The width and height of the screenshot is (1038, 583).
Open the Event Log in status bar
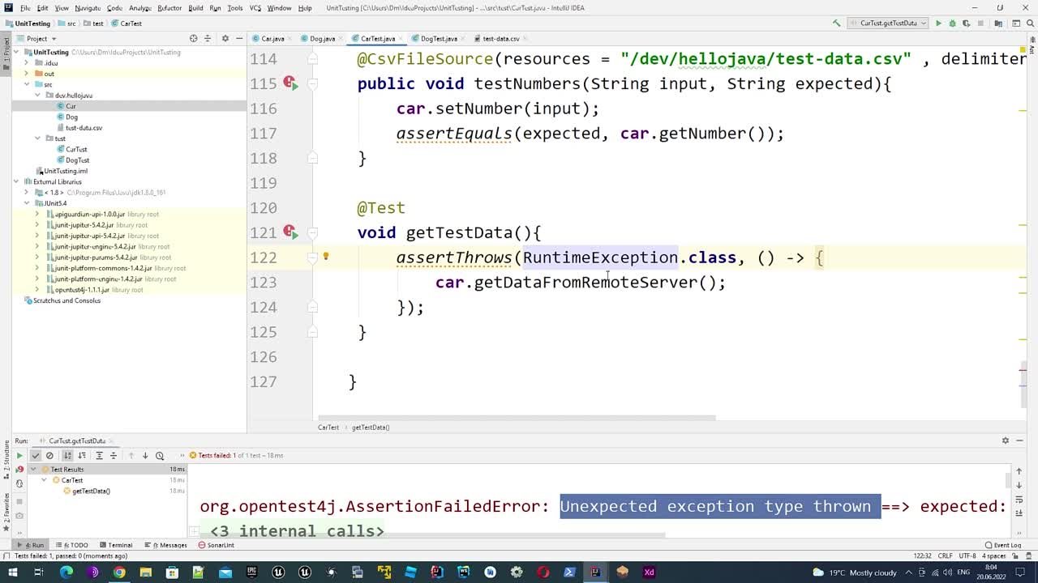[1003, 545]
